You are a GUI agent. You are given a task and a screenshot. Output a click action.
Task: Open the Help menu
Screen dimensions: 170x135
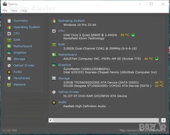(24, 10)
